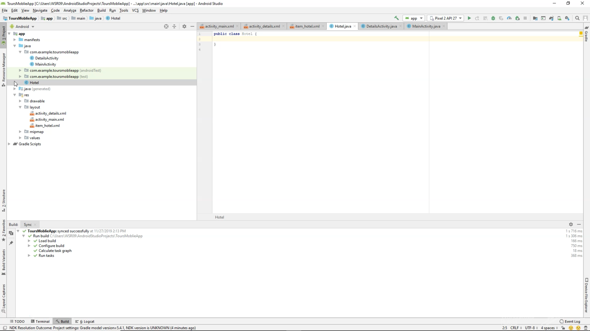
Task: Open 4 spaces indent selector
Action: [549, 328]
